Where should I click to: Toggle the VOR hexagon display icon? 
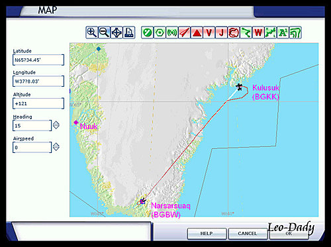(x=160, y=32)
